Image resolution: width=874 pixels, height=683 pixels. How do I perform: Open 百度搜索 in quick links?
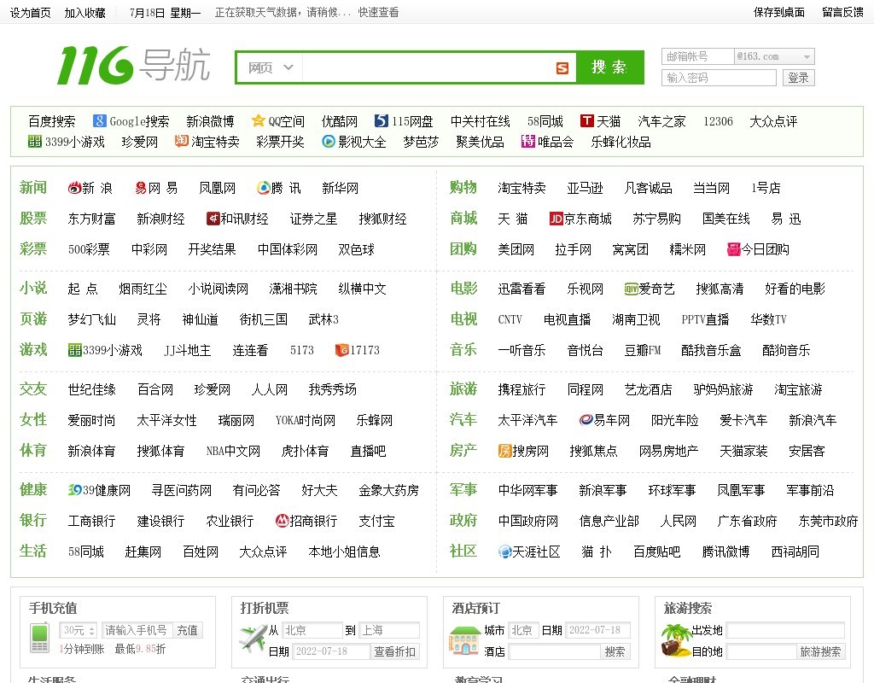(x=52, y=121)
